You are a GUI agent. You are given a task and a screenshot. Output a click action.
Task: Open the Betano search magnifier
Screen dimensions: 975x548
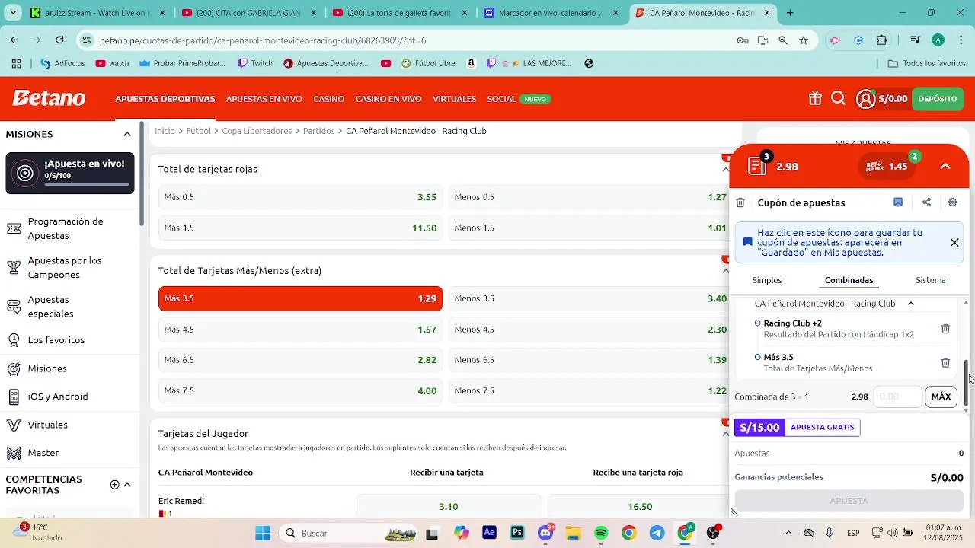pos(839,98)
